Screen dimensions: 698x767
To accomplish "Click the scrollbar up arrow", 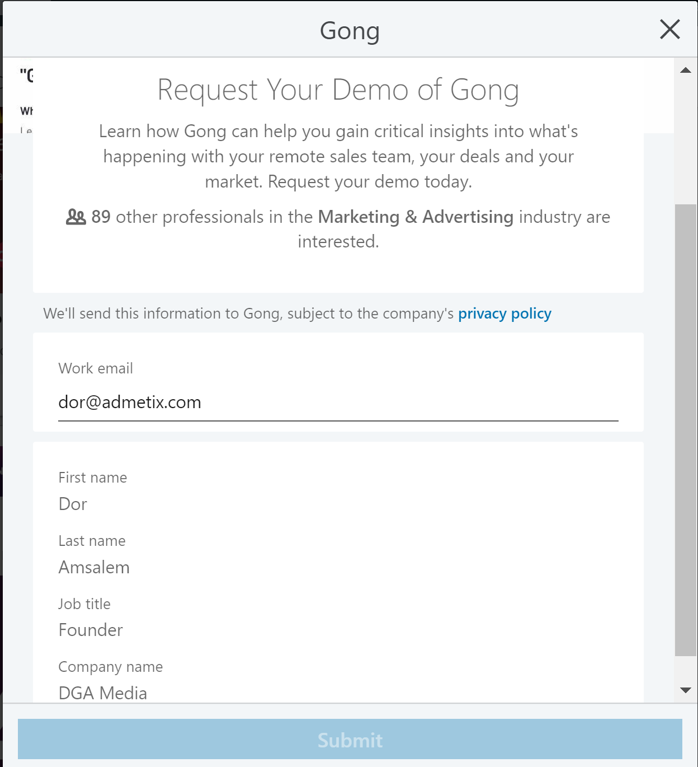I will click(686, 70).
